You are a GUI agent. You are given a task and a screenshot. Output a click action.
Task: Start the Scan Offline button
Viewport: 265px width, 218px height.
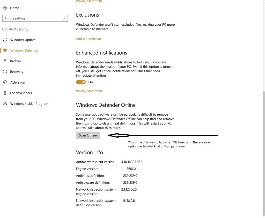point(88,135)
